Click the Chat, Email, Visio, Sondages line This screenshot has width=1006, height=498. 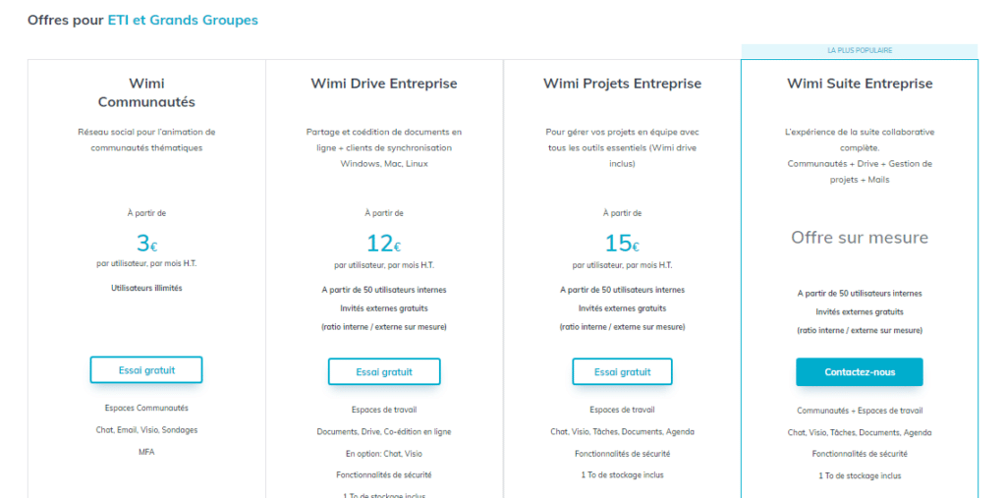point(146,430)
